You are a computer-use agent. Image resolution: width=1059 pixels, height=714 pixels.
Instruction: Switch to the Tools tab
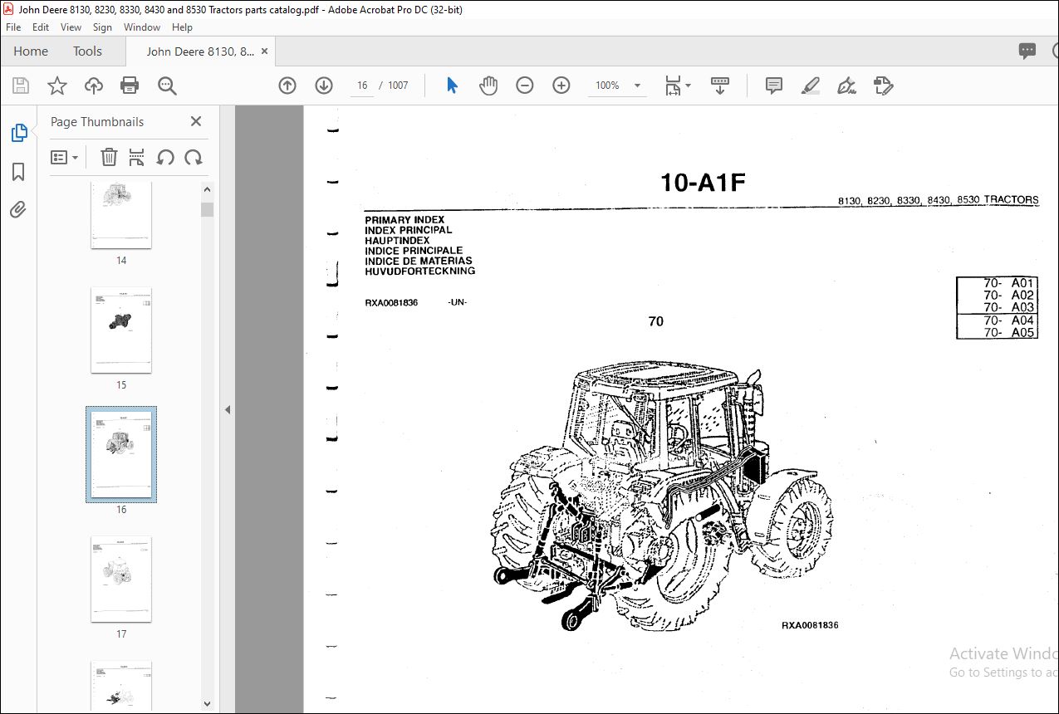(x=87, y=51)
